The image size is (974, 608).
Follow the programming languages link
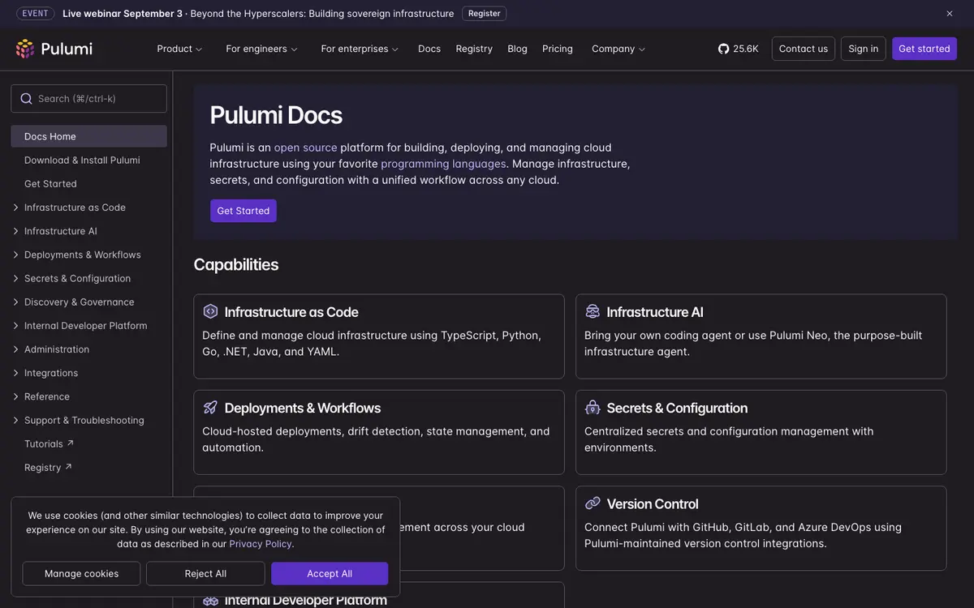443,164
